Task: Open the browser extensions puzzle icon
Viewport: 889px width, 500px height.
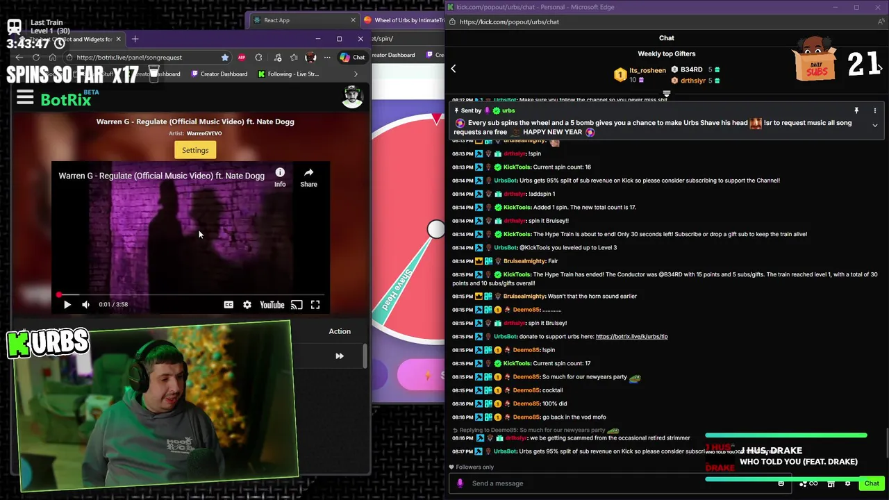Action: [x=258, y=57]
